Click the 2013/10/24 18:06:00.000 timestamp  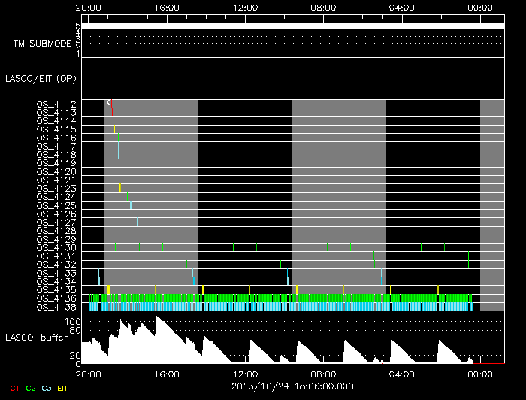[292, 385]
